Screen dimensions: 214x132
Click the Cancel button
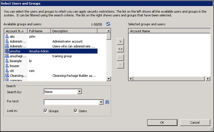195,122
